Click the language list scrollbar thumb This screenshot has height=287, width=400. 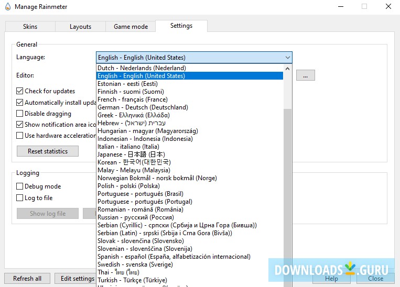(x=287, y=197)
